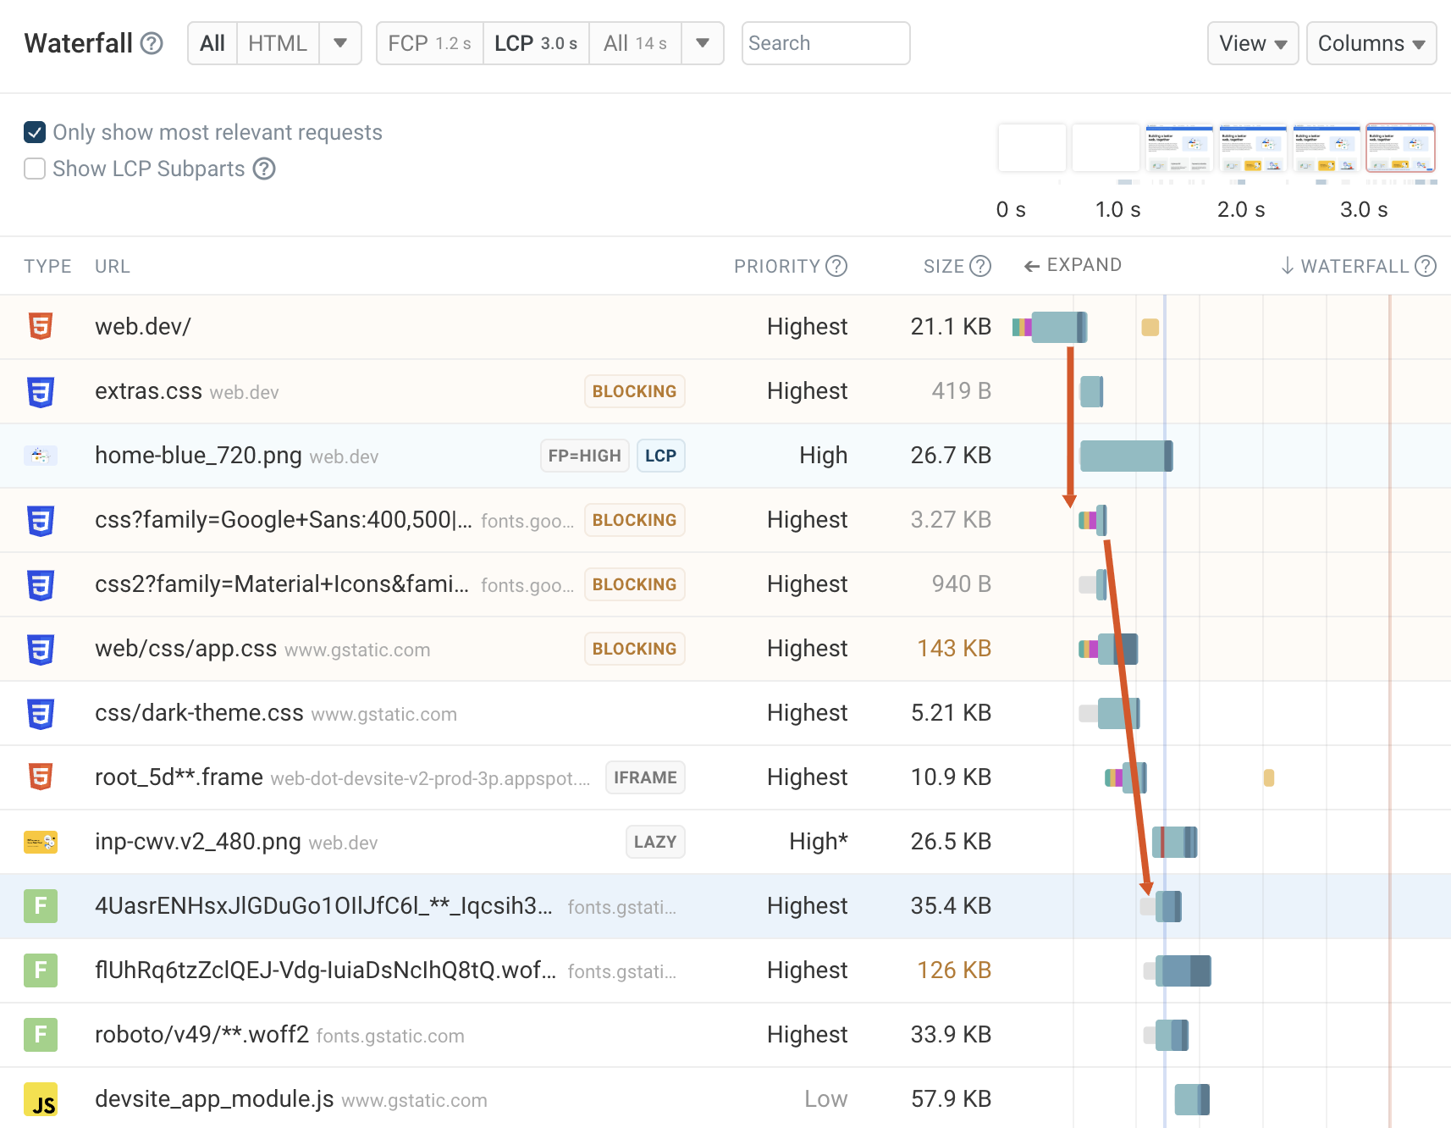Click the Expand waterfall button
The width and height of the screenshot is (1451, 1128).
click(x=1073, y=265)
